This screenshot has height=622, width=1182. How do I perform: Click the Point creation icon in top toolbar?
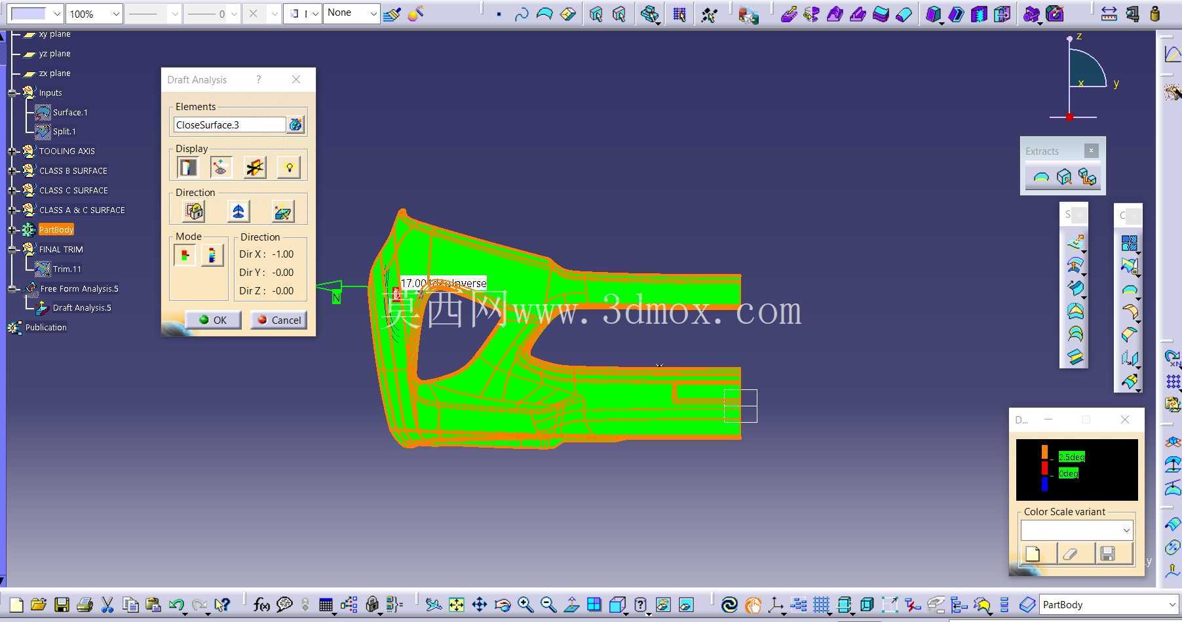click(x=499, y=14)
